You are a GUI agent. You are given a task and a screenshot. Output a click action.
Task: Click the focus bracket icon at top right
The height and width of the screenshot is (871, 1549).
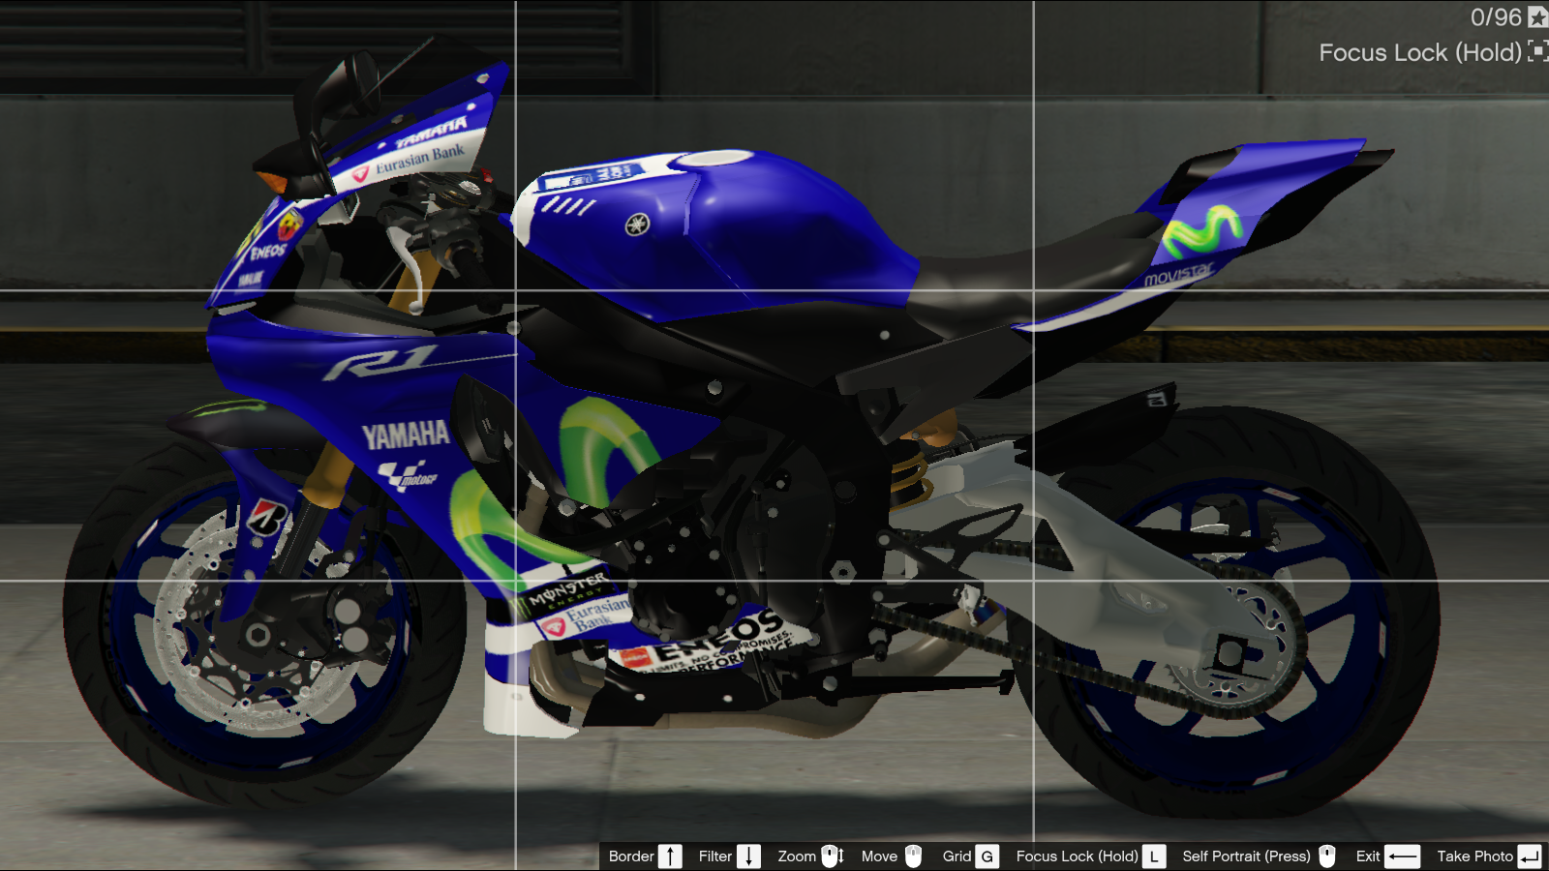(1537, 51)
